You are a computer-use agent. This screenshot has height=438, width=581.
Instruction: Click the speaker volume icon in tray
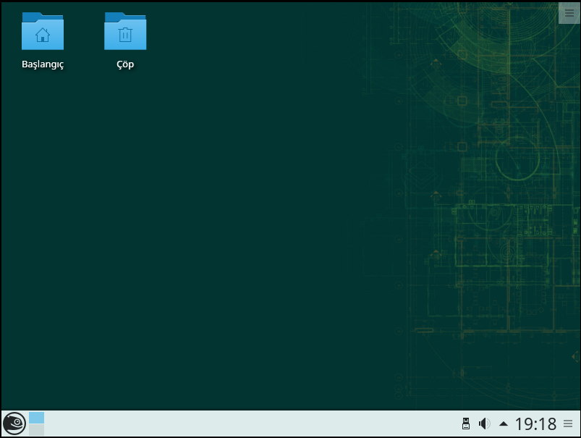point(483,424)
